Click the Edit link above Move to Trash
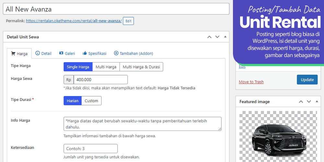Screen dimensions: 324x162 [242, 66]
